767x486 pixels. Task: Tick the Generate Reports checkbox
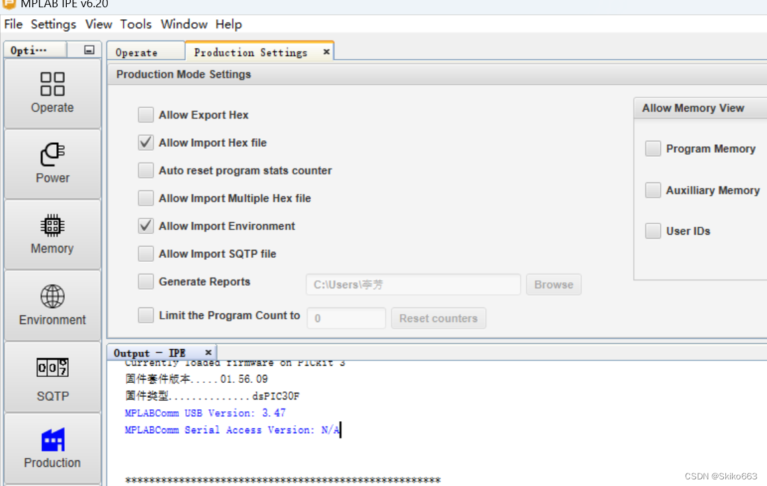click(x=146, y=282)
